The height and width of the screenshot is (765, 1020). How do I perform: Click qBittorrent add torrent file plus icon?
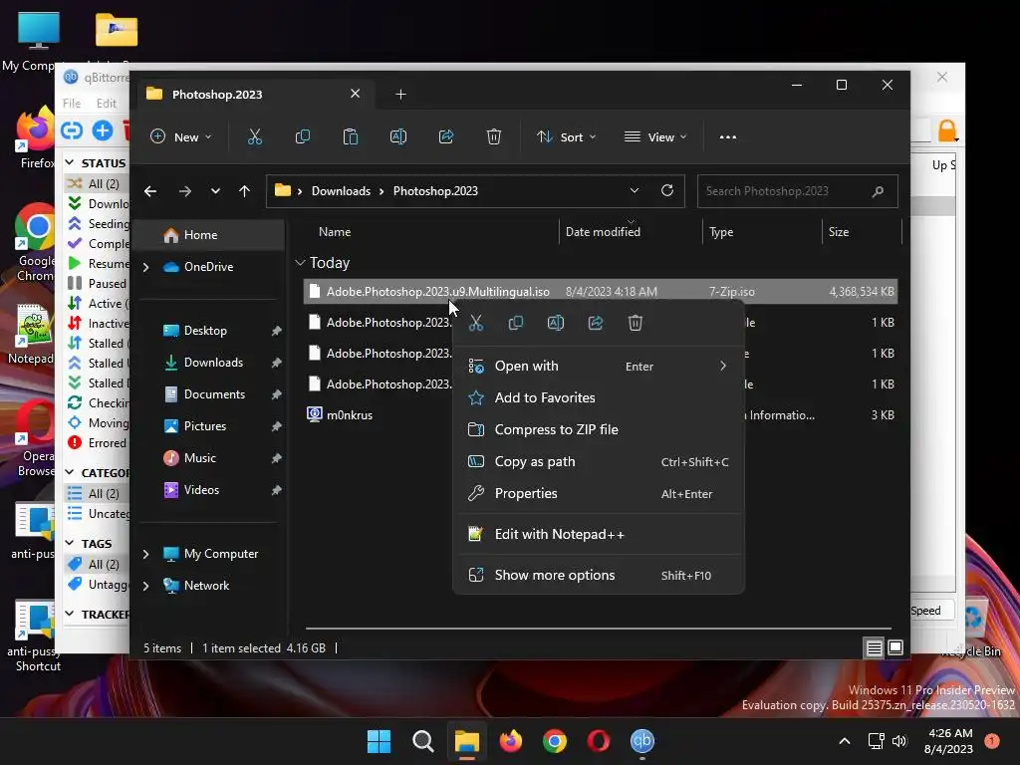point(103,130)
